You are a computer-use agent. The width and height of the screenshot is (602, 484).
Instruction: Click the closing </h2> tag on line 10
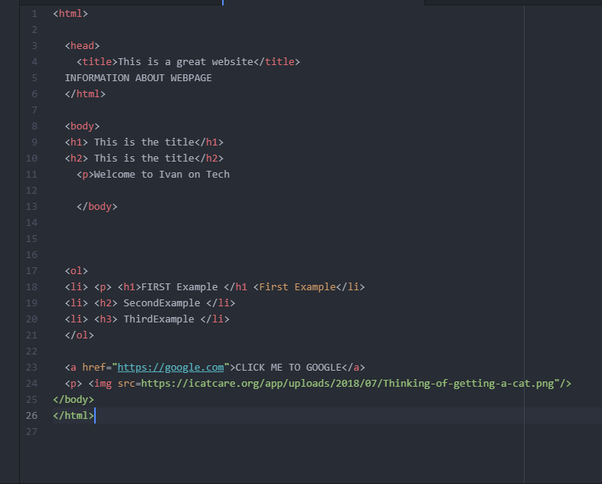[x=209, y=159]
